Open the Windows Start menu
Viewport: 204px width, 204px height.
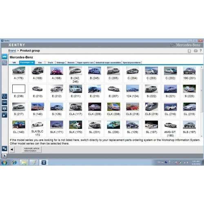click(4, 162)
